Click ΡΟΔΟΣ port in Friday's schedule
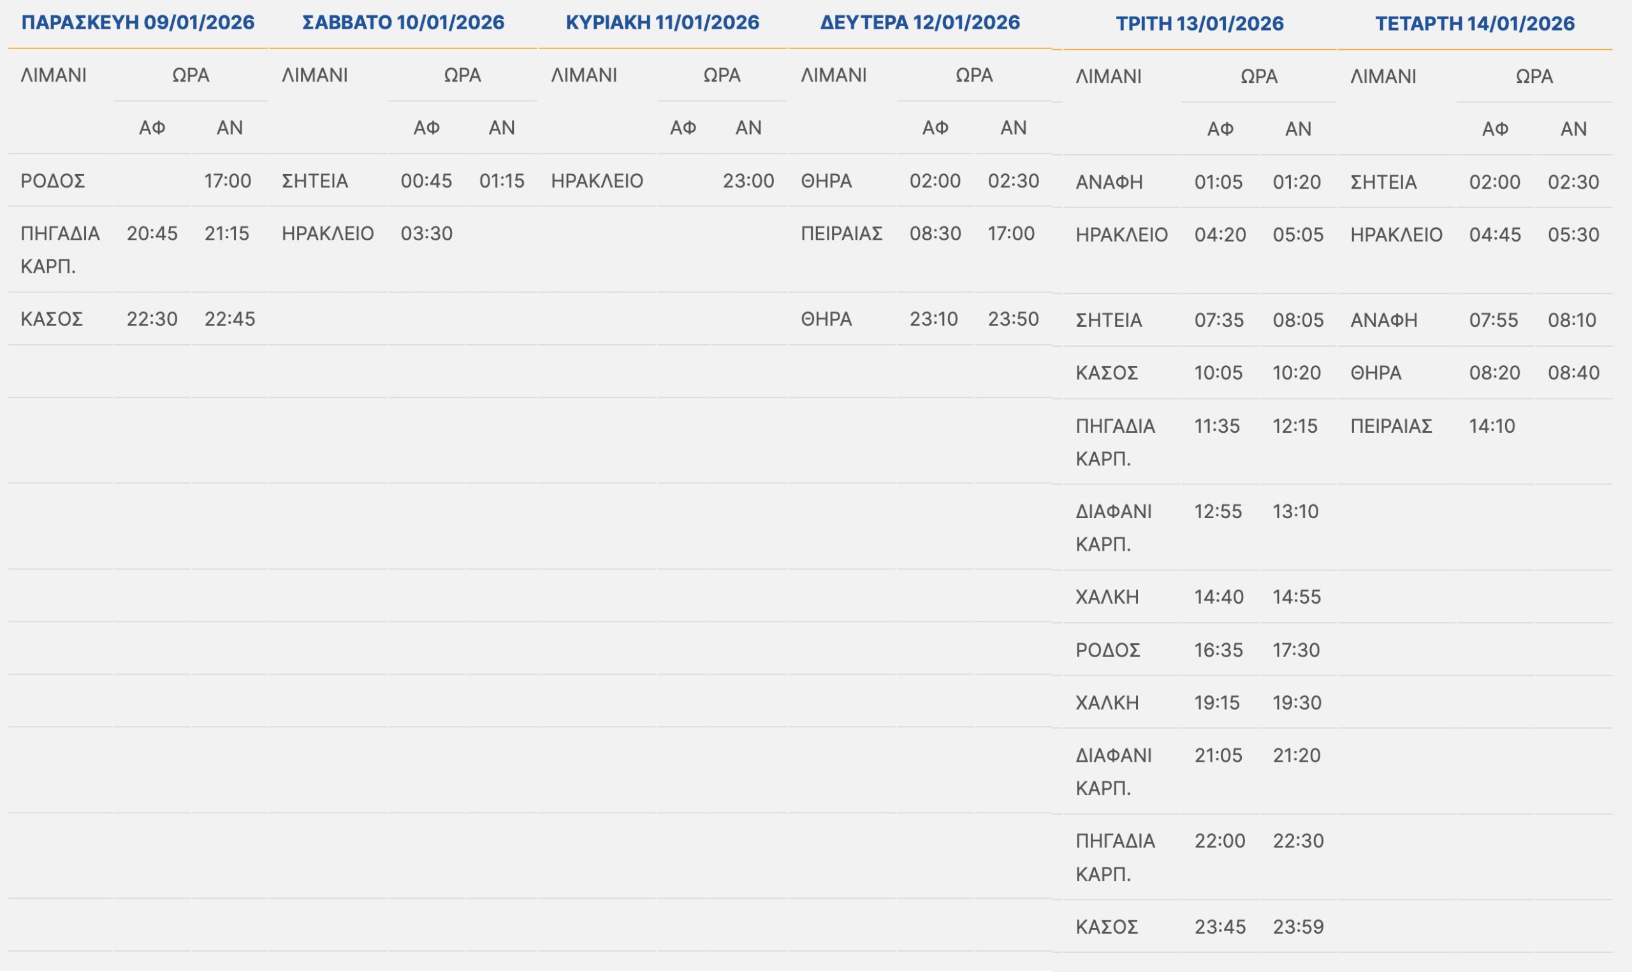Screen dimensions: 1632x972 [x=53, y=181]
